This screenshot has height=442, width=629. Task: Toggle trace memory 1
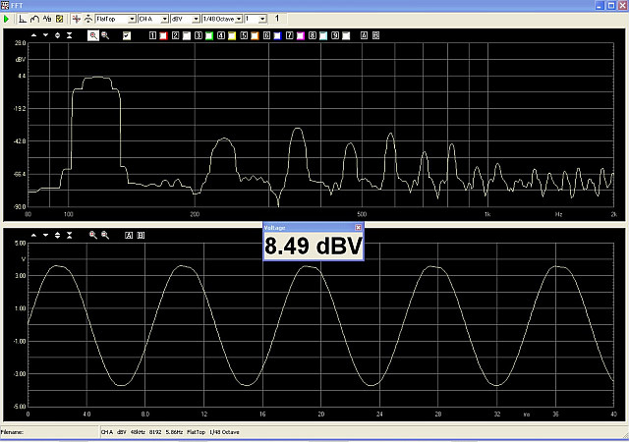click(152, 35)
